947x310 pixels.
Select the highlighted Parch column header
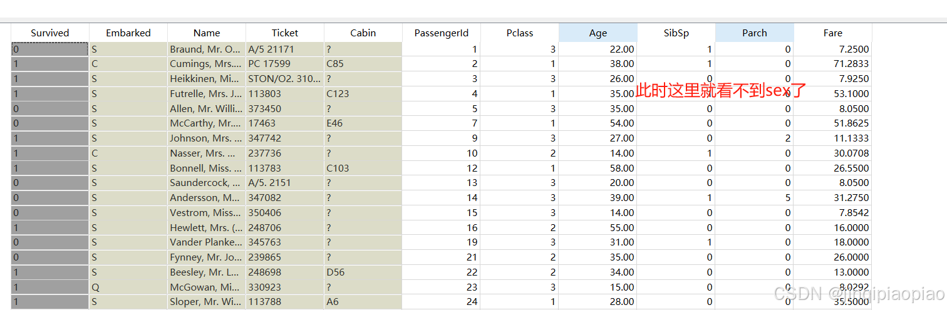point(755,33)
